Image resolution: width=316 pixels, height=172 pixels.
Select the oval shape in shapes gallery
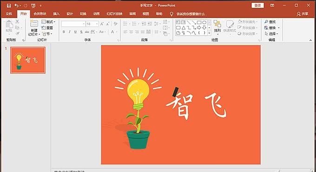tap(204, 22)
